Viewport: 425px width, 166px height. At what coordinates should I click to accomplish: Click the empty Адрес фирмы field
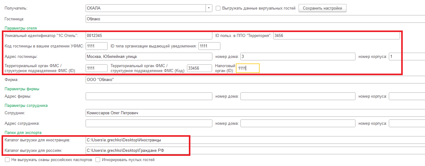pyautogui.click(x=149, y=96)
